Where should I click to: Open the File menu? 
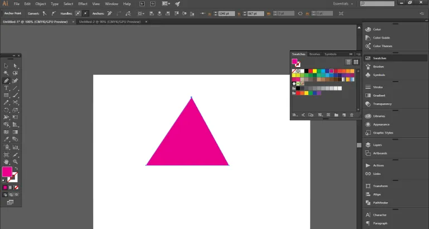click(17, 4)
